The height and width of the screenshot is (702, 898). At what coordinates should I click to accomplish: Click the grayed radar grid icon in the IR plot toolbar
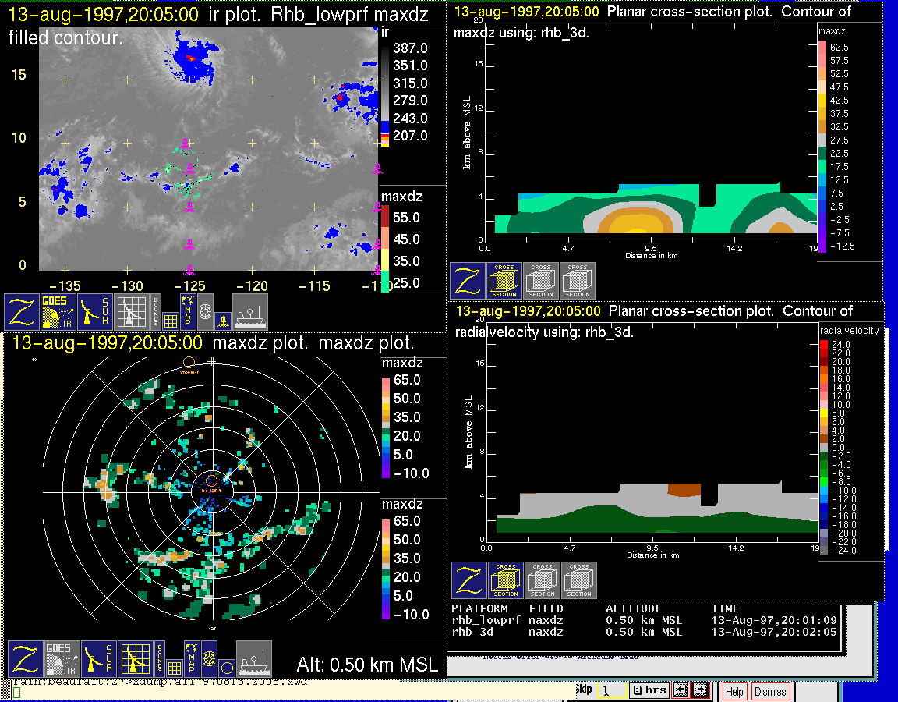(x=131, y=311)
